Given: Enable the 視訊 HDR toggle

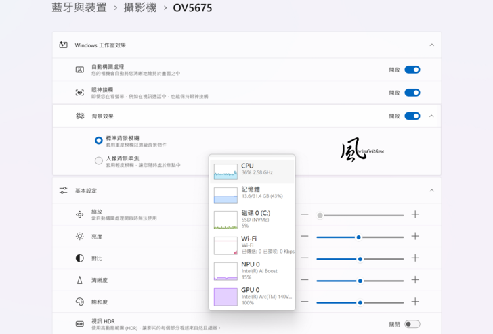Looking at the screenshot, I should 412,324.
